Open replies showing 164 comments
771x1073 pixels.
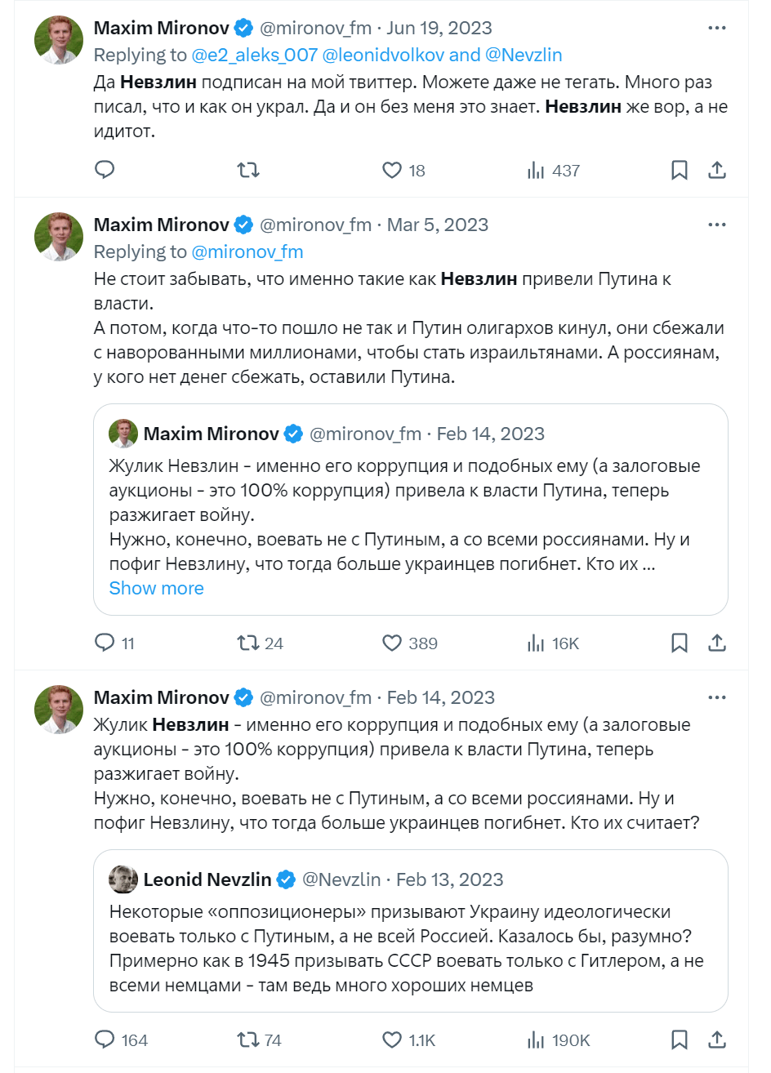(x=104, y=1040)
